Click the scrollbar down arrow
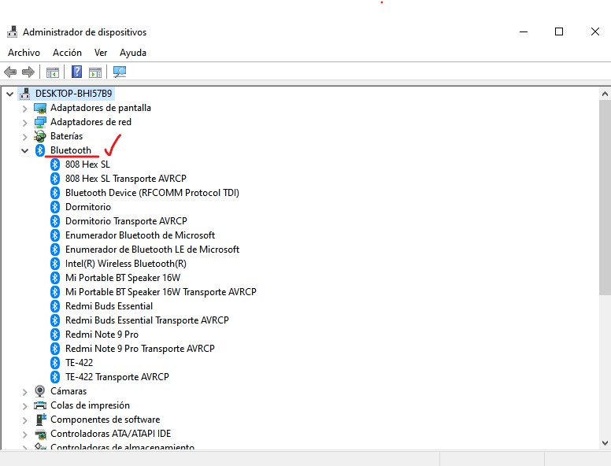This screenshot has height=466, width=611. point(605,443)
